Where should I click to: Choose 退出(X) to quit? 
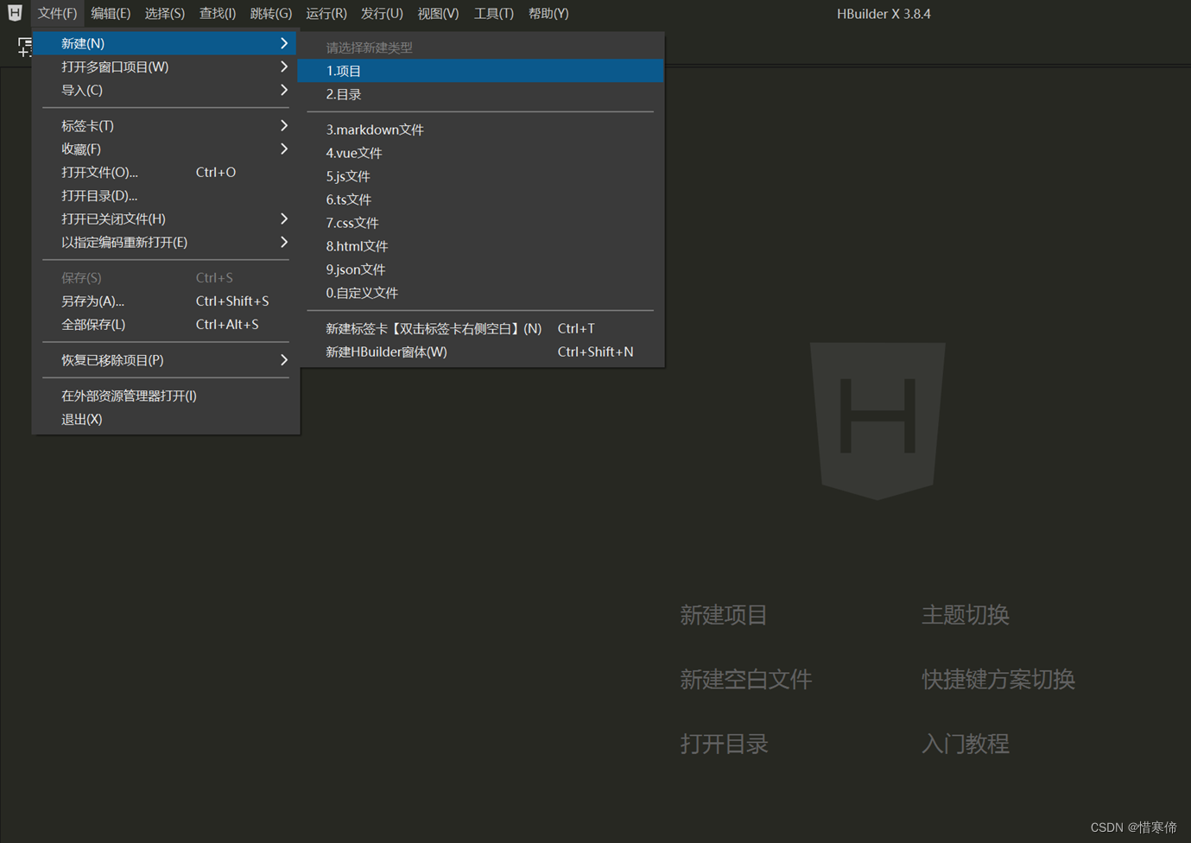point(166,419)
